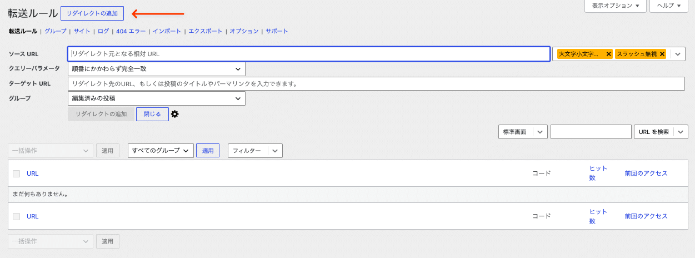The width and height of the screenshot is (695, 258).
Task: Open the グループ dropdown showing 編集済みの投稿
Action: [156, 98]
